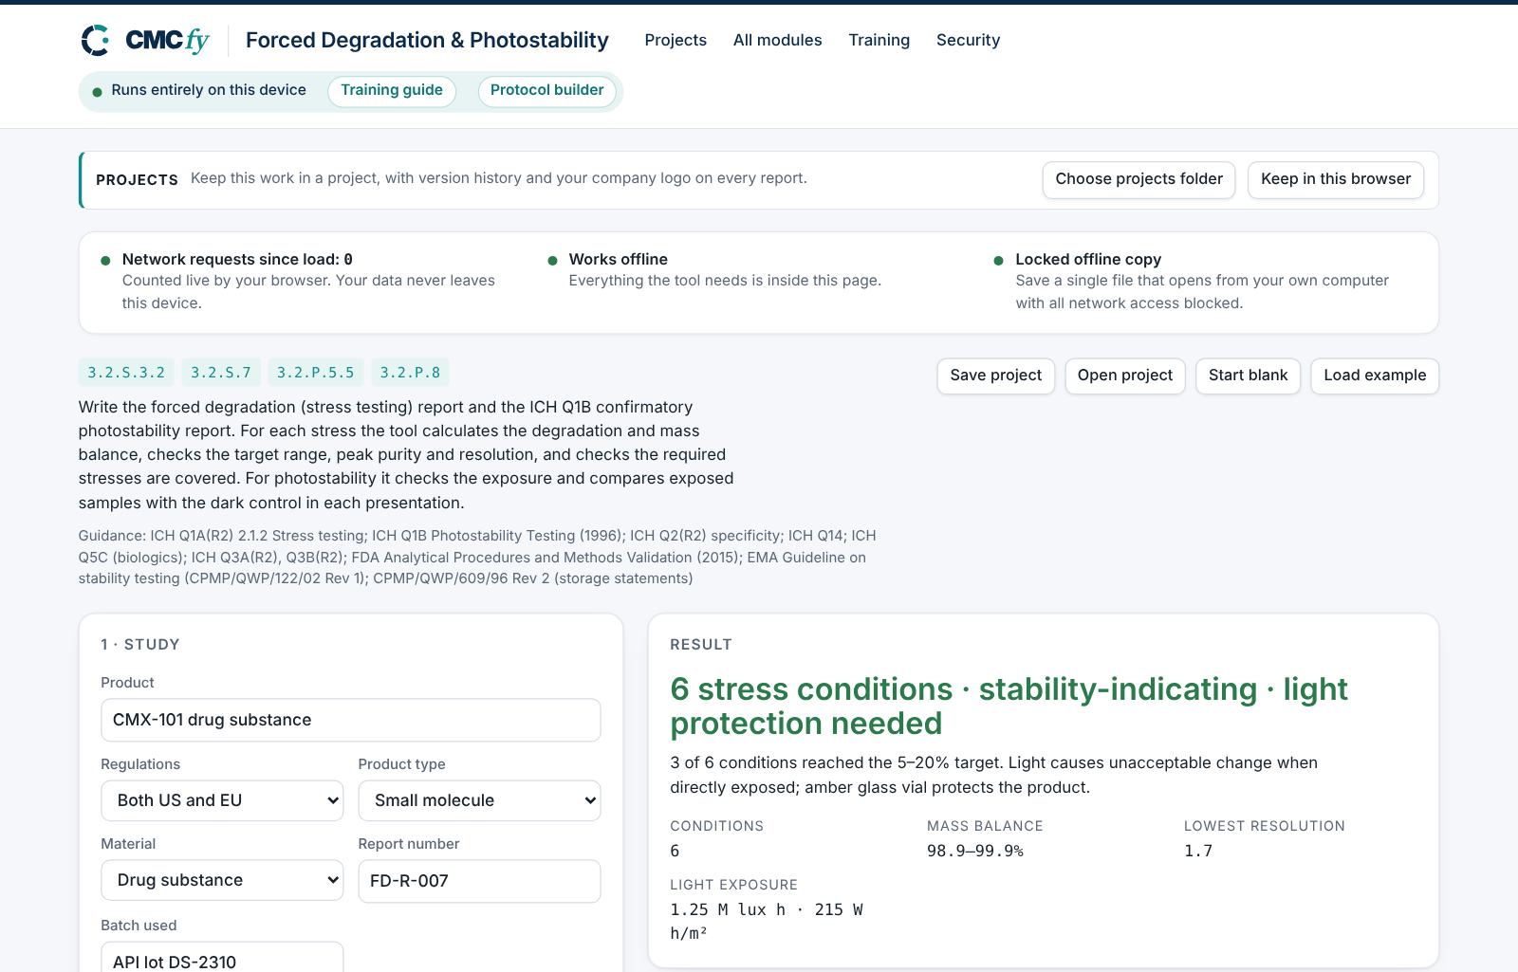The width and height of the screenshot is (1518, 972).
Task: Click Keep in this browser button
Action: pyautogui.click(x=1336, y=179)
